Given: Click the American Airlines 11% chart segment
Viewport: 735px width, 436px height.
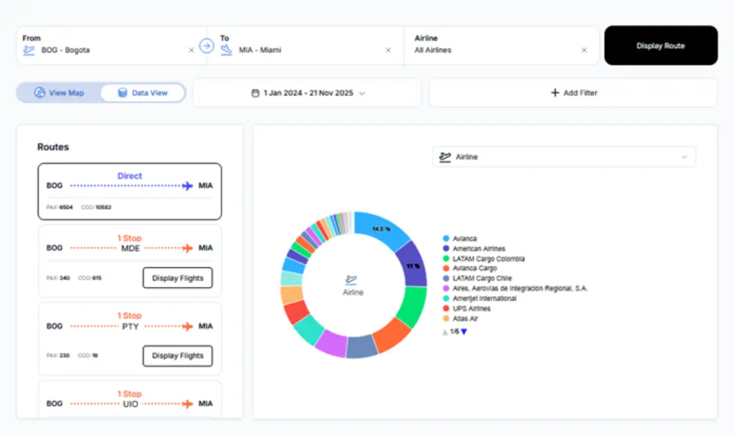Looking at the screenshot, I should pyautogui.click(x=413, y=265).
